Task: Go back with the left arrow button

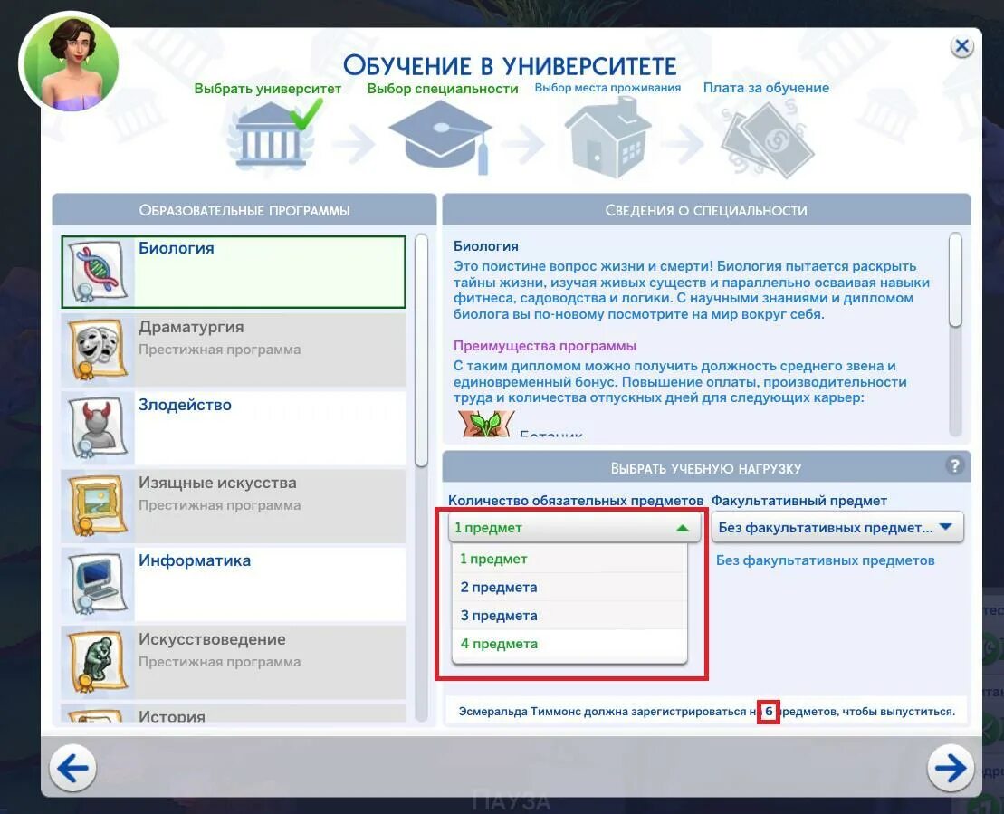Action: pos(72,768)
